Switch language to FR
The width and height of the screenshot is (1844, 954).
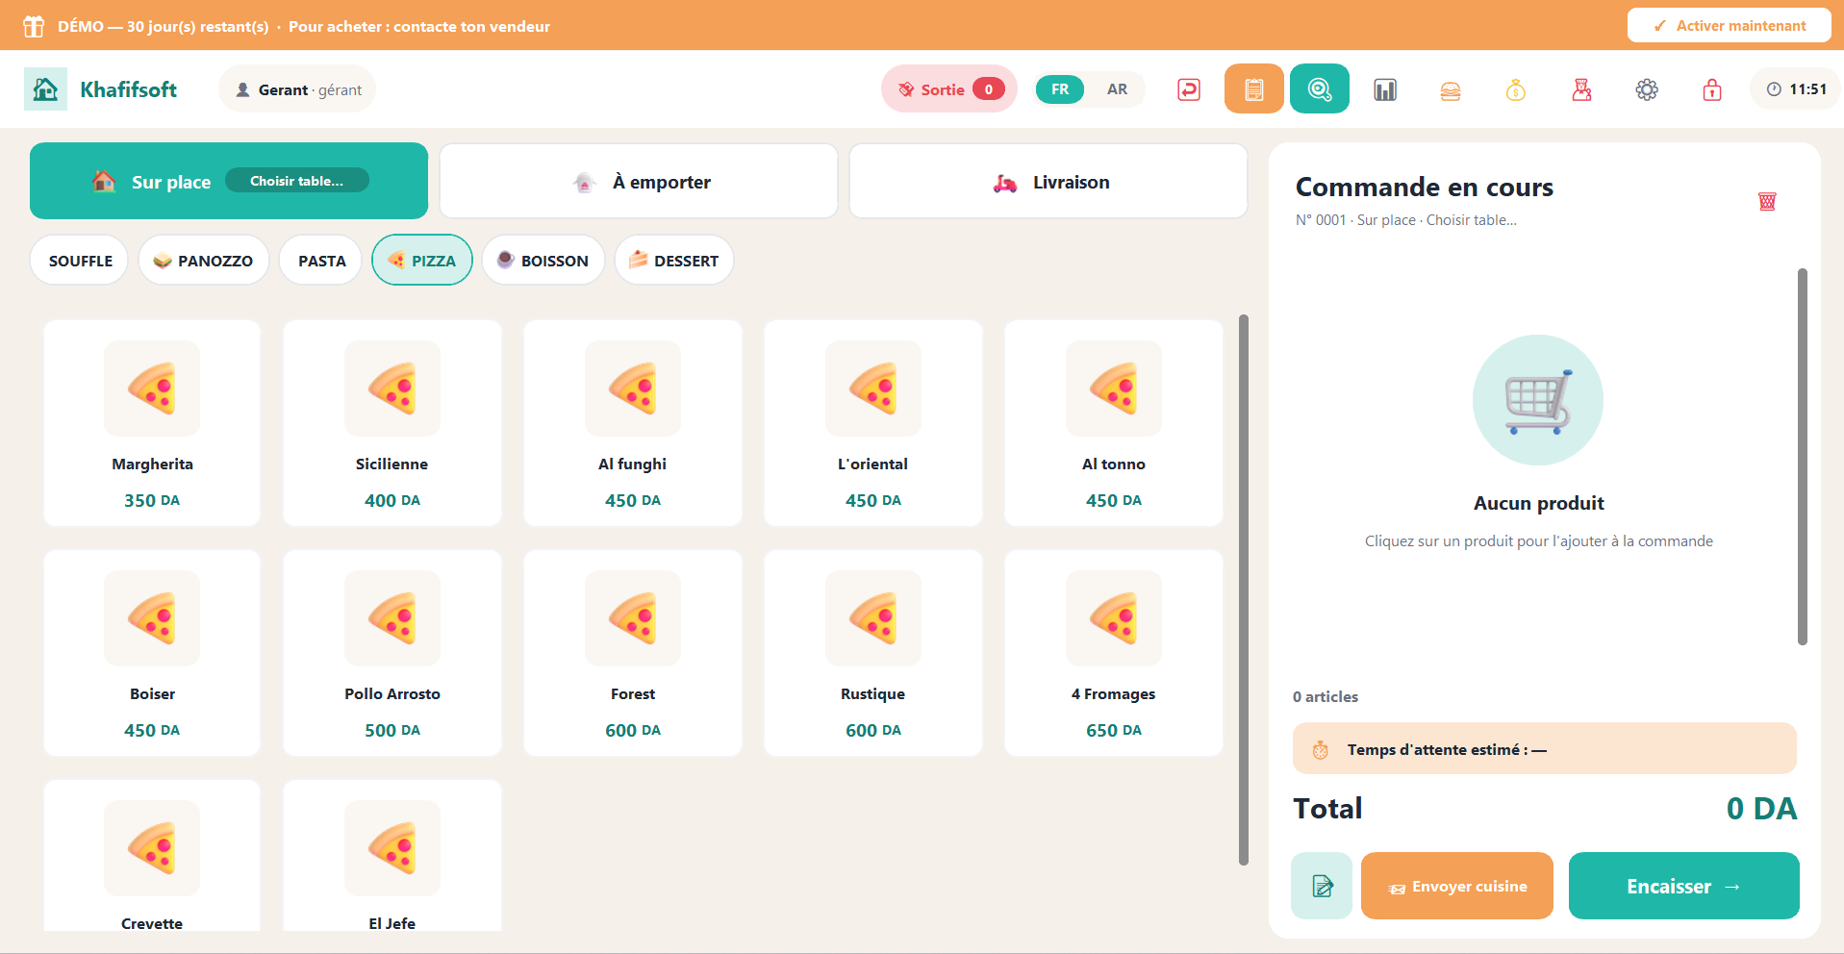click(1060, 89)
